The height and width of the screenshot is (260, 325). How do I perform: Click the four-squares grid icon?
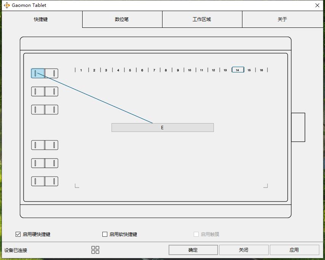[96, 250]
